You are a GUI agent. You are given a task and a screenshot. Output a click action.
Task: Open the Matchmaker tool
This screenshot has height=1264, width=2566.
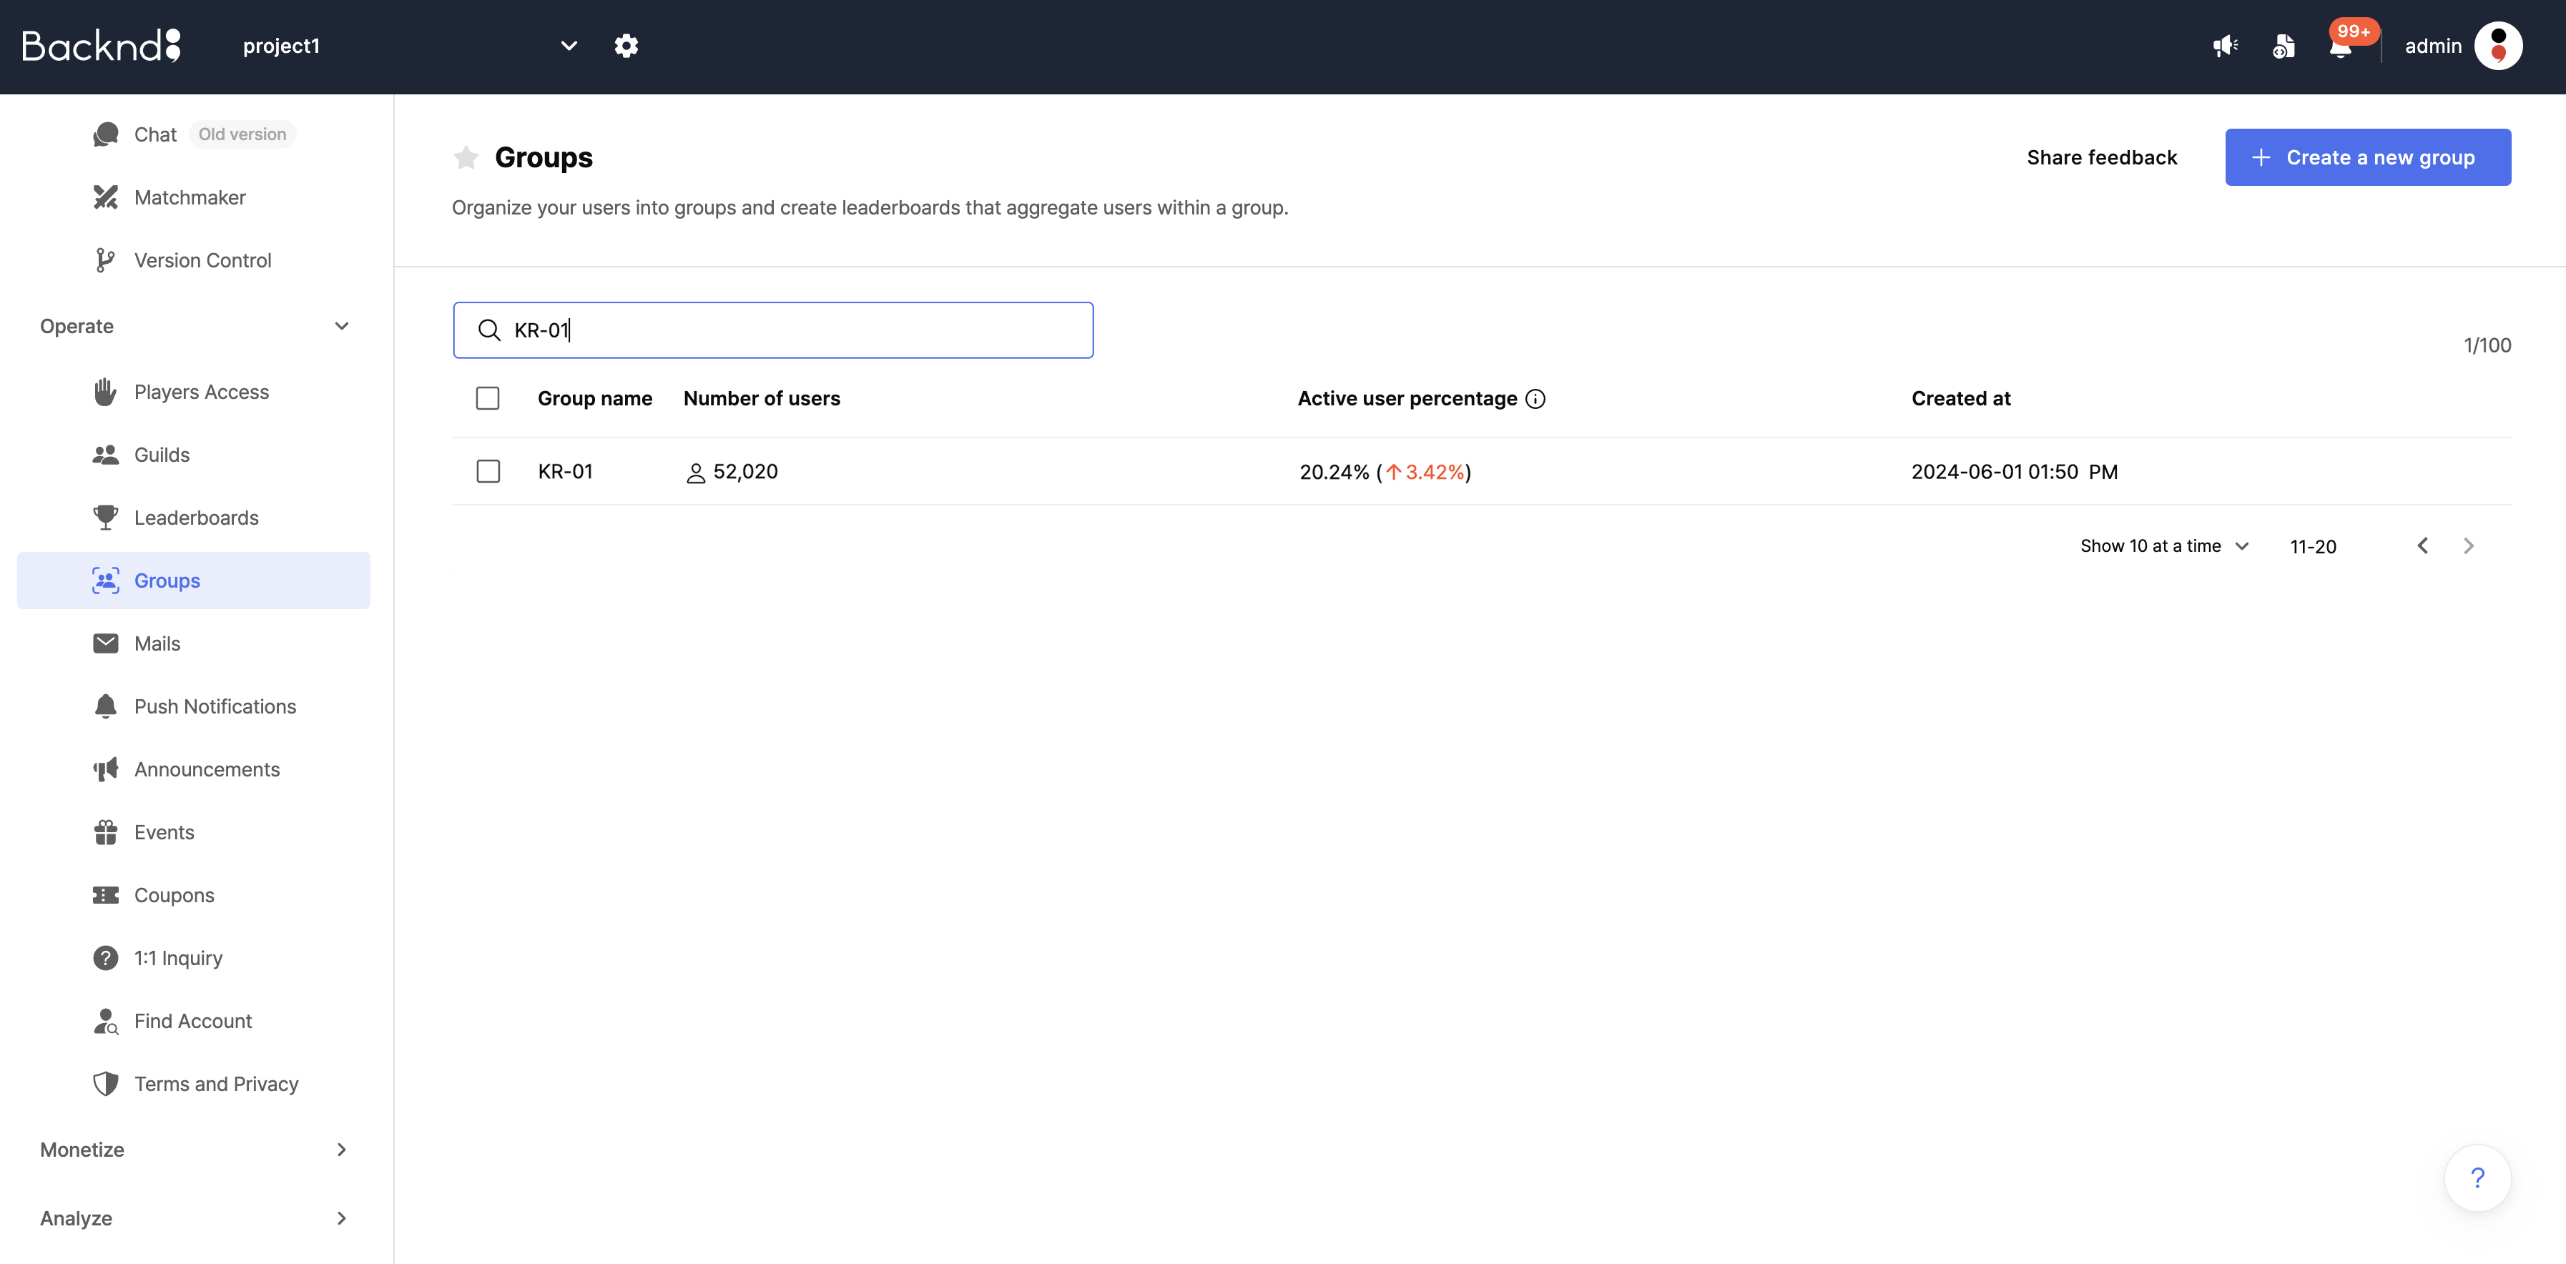click(190, 196)
